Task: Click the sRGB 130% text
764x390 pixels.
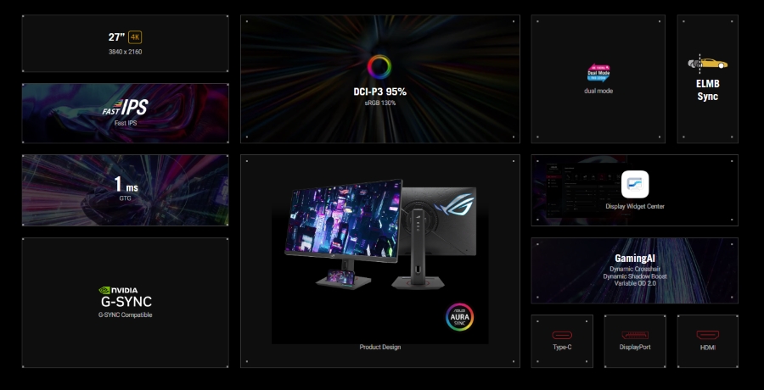Action: (379, 103)
